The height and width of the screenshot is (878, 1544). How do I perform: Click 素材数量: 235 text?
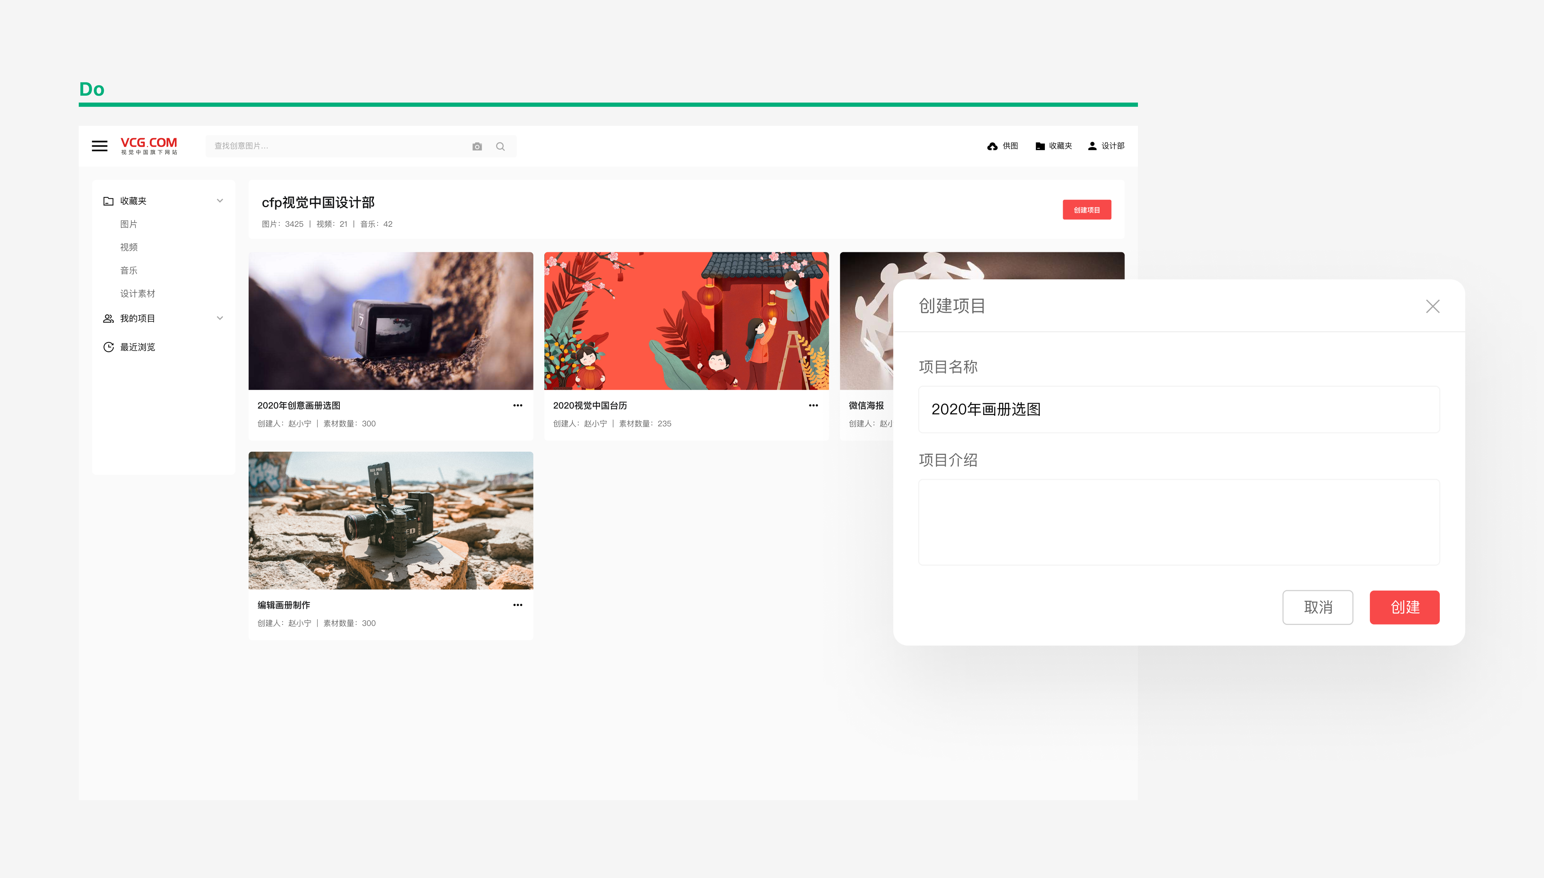pyautogui.click(x=645, y=423)
